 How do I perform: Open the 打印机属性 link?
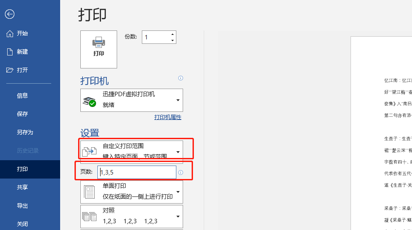(167, 117)
